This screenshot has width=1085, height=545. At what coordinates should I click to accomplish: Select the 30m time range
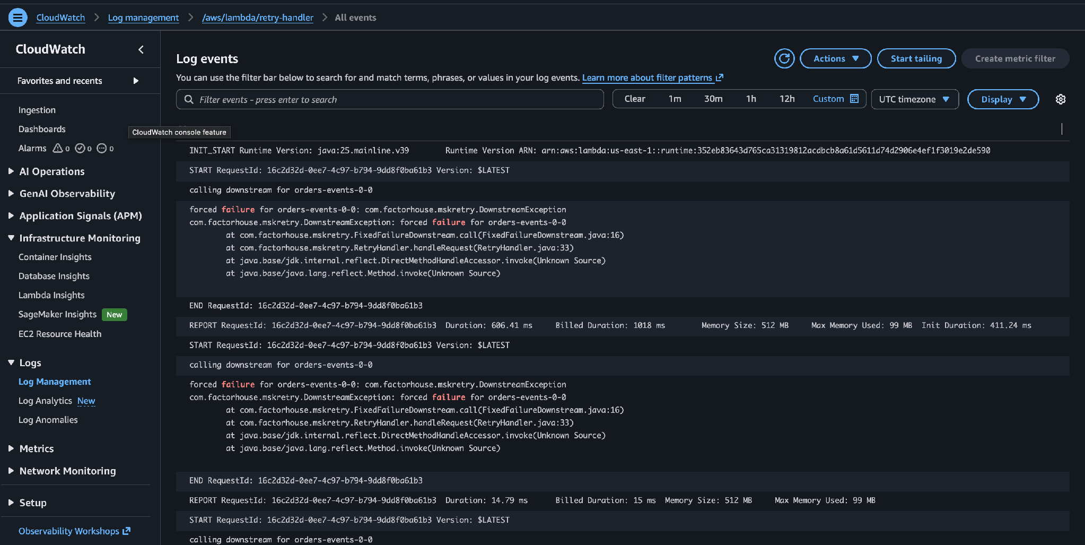coord(713,99)
